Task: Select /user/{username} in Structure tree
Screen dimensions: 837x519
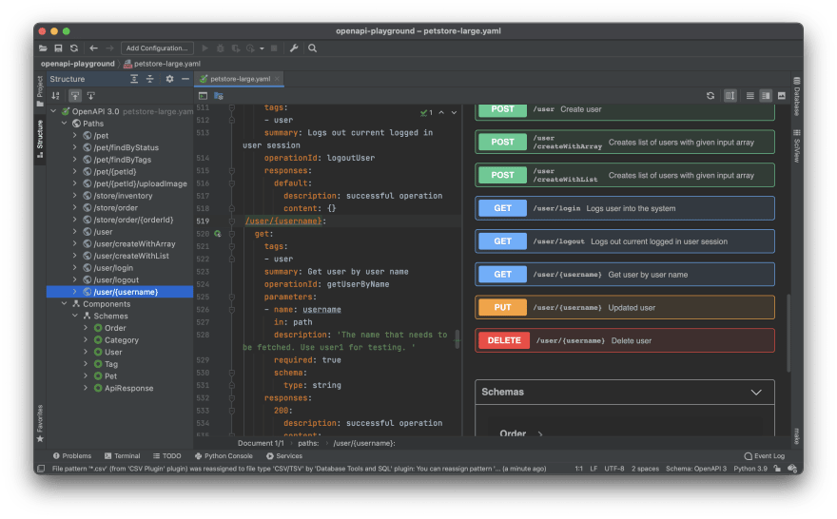Action: [x=120, y=292]
